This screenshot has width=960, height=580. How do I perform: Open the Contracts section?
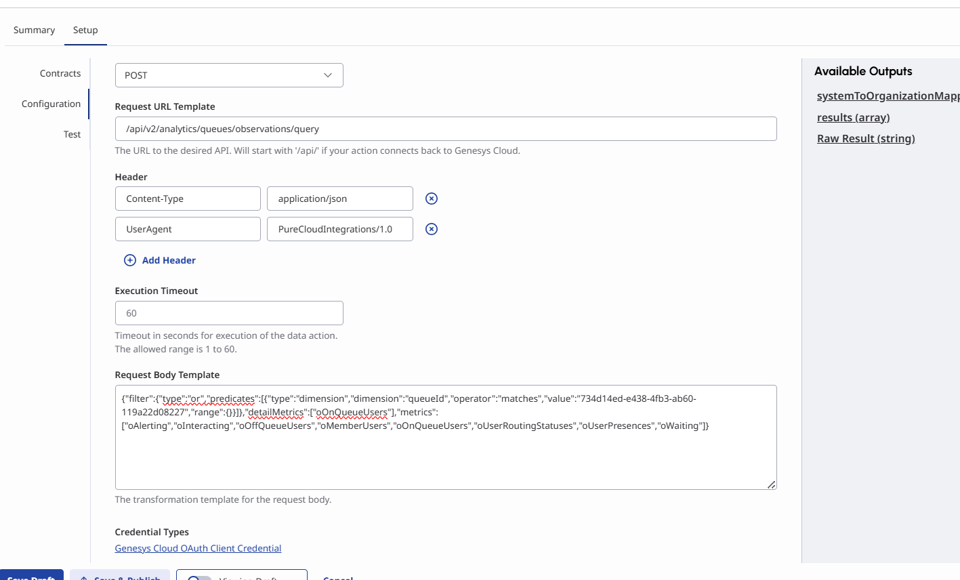[x=60, y=73]
